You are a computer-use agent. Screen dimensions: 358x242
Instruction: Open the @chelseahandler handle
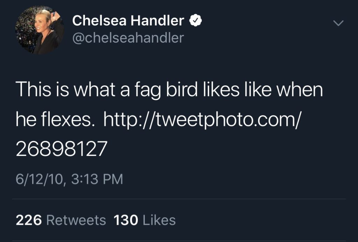tap(128, 38)
